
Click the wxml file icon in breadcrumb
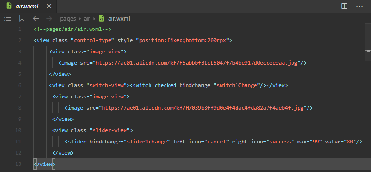(x=102, y=18)
